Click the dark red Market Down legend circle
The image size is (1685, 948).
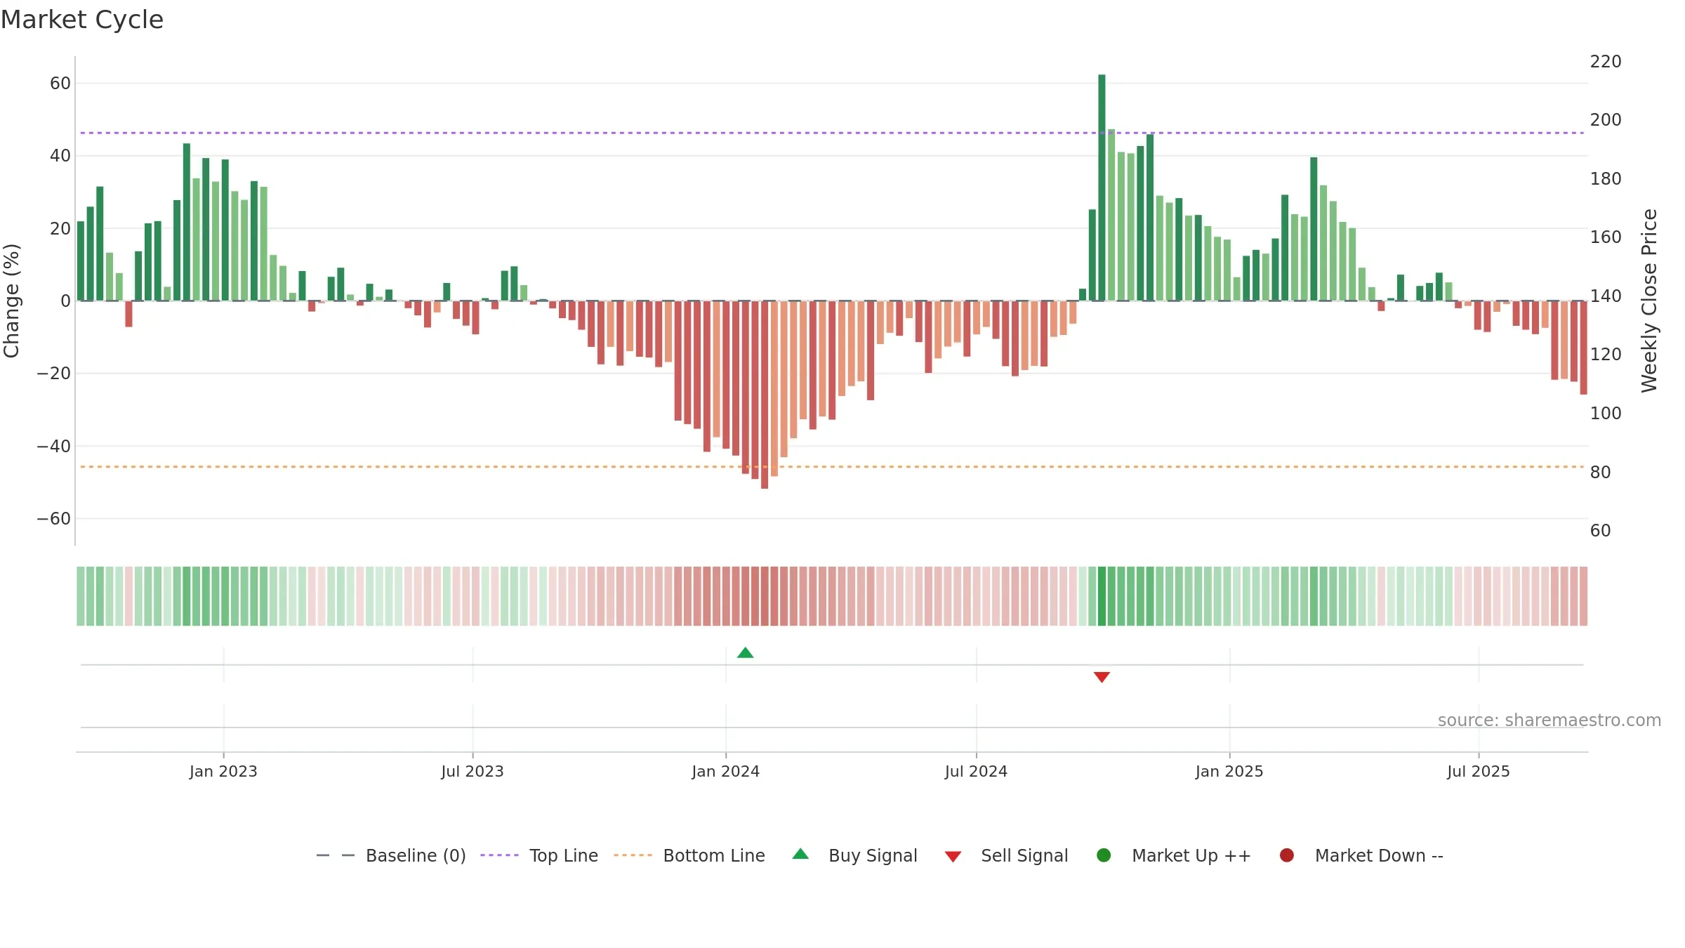(x=1287, y=855)
